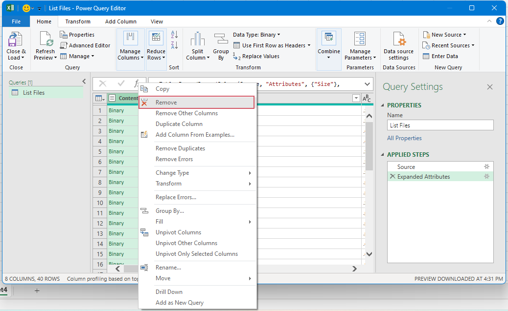Select Remove in the context menu
This screenshot has width=508, height=311.
click(197, 103)
